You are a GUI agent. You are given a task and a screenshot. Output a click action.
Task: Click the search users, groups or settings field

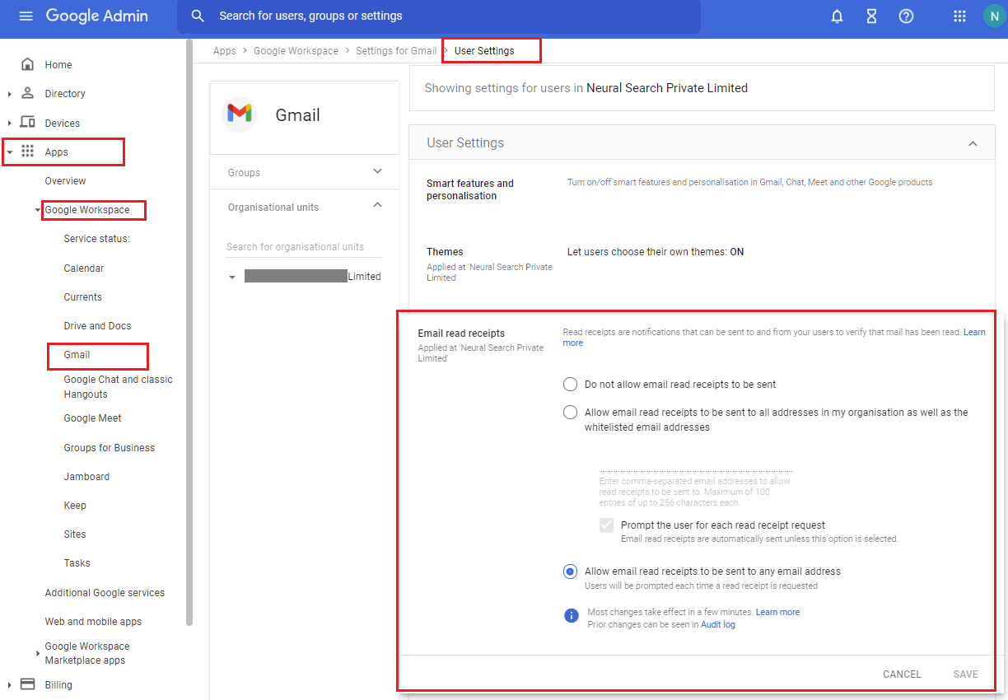(439, 16)
